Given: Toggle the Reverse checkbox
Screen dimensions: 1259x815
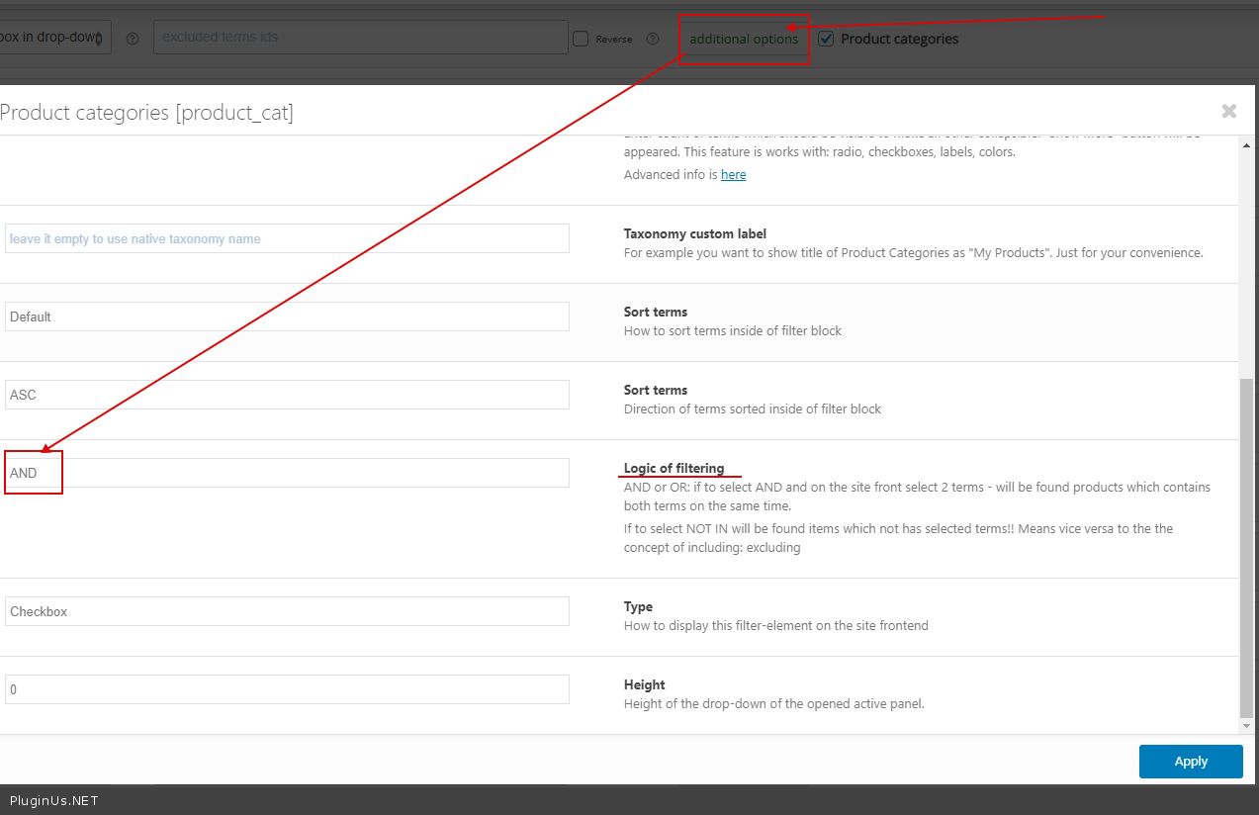Looking at the screenshot, I should tap(581, 39).
